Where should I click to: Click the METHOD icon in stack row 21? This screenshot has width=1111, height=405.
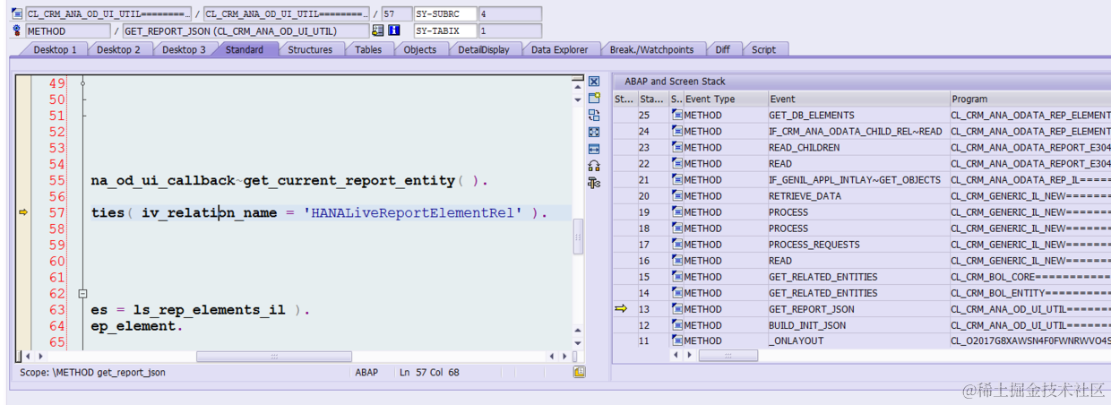[677, 180]
